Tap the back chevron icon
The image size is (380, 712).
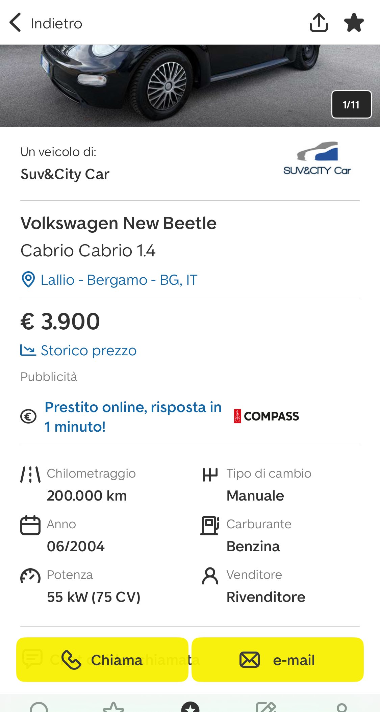(16, 23)
